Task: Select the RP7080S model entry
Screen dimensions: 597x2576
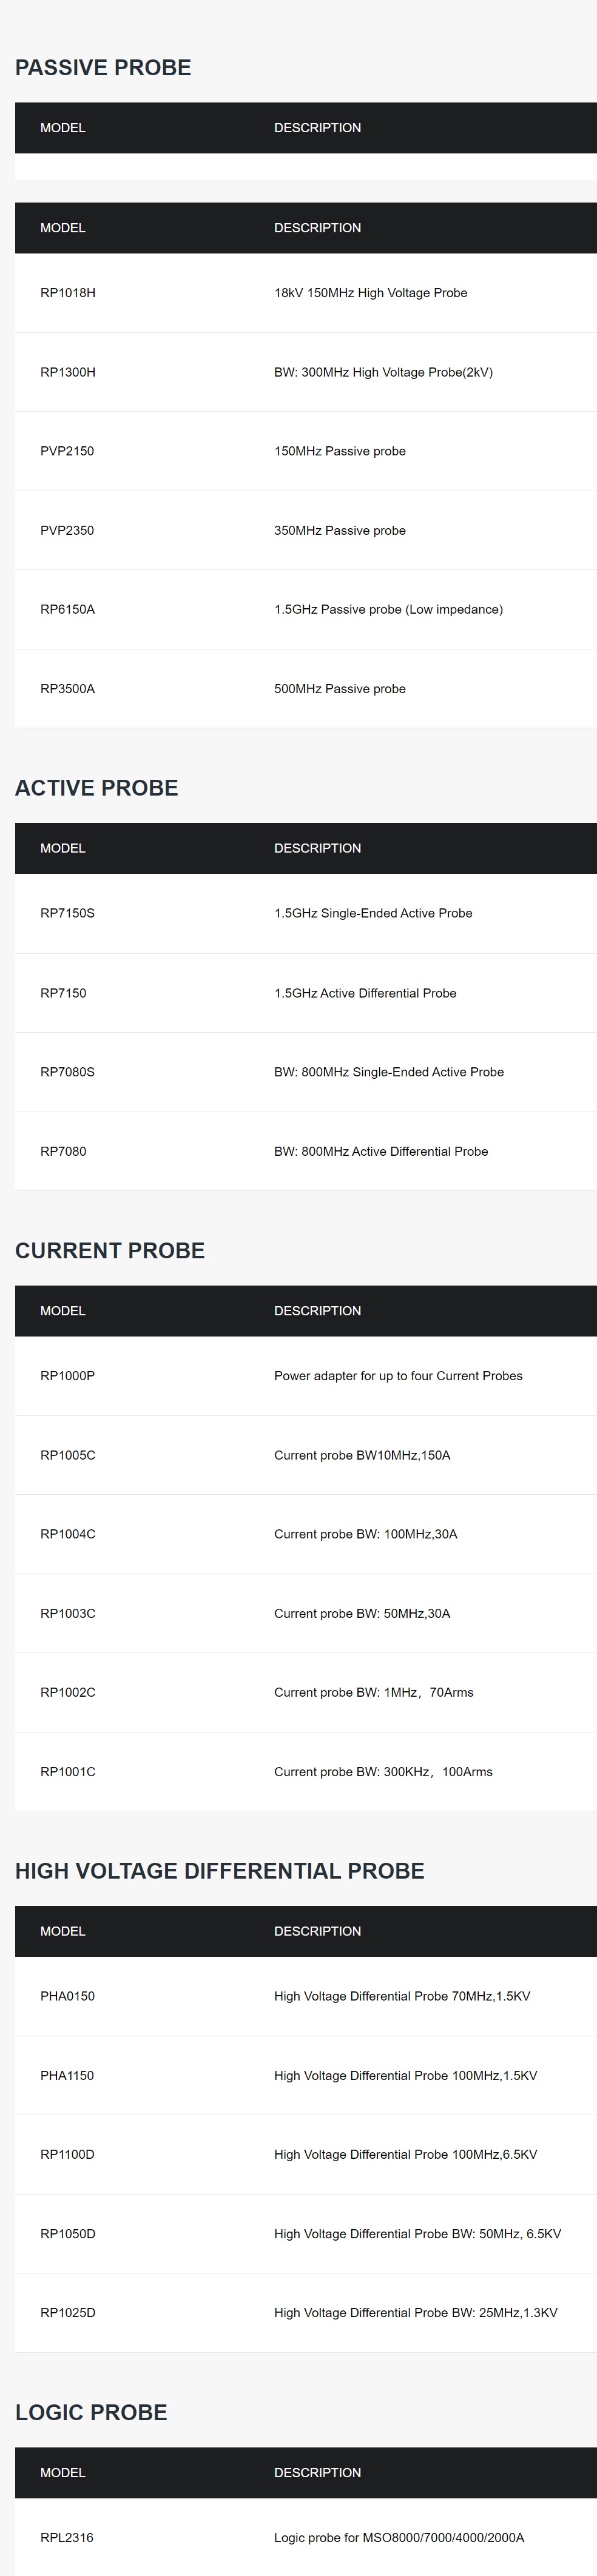Action: [67, 1072]
